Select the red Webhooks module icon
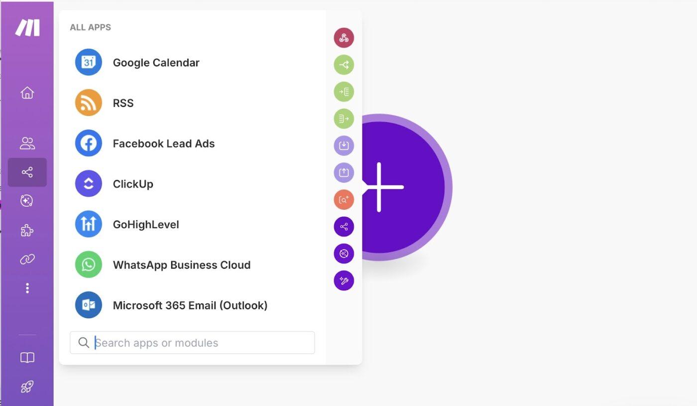This screenshot has width=697, height=406. click(x=344, y=38)
